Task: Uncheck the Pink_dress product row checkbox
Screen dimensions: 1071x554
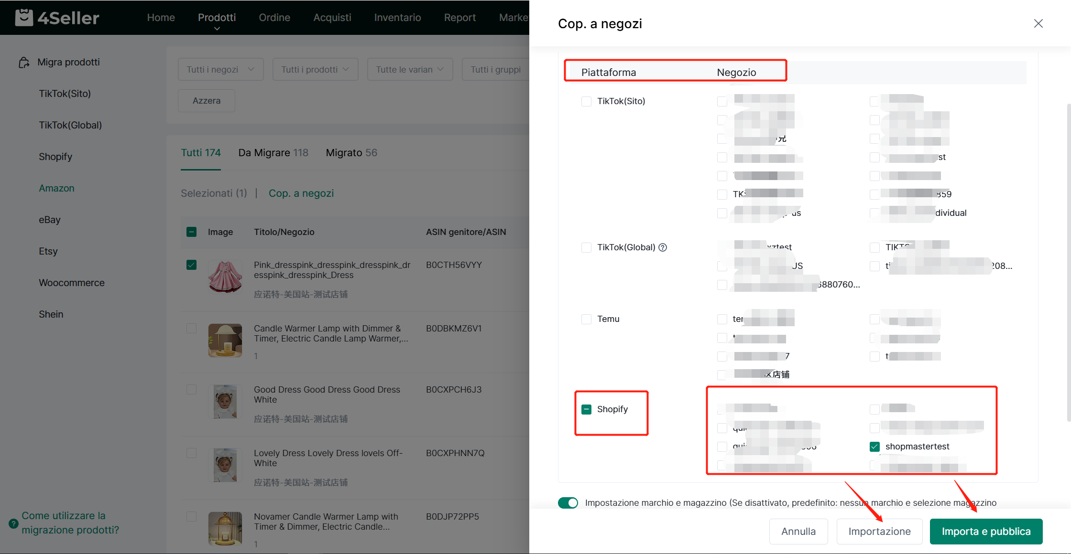Action: [x=191, y=265]
